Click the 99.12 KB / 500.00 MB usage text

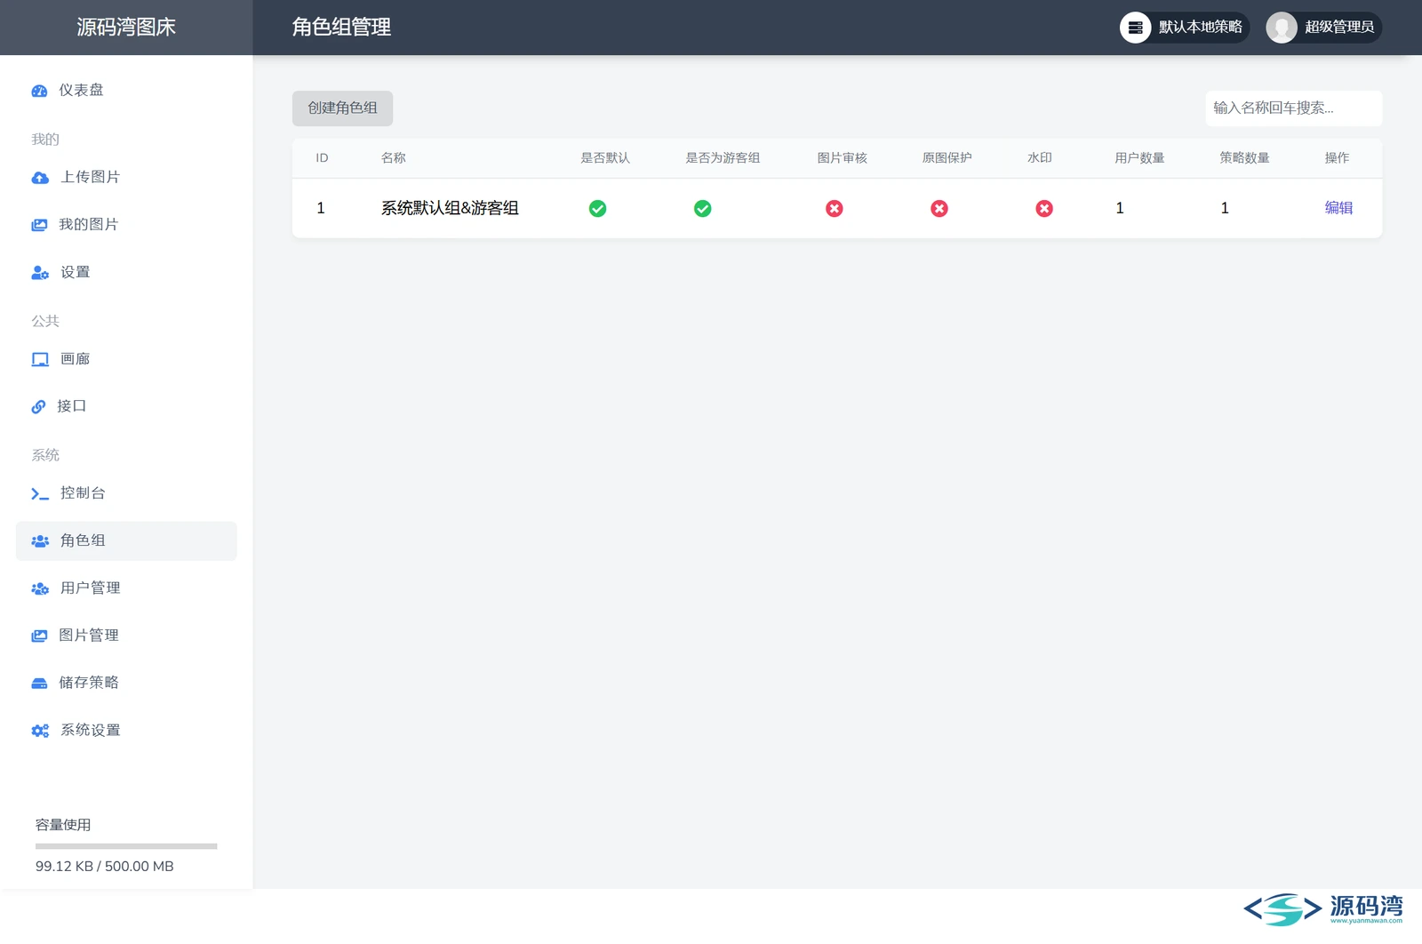(105, 867)
